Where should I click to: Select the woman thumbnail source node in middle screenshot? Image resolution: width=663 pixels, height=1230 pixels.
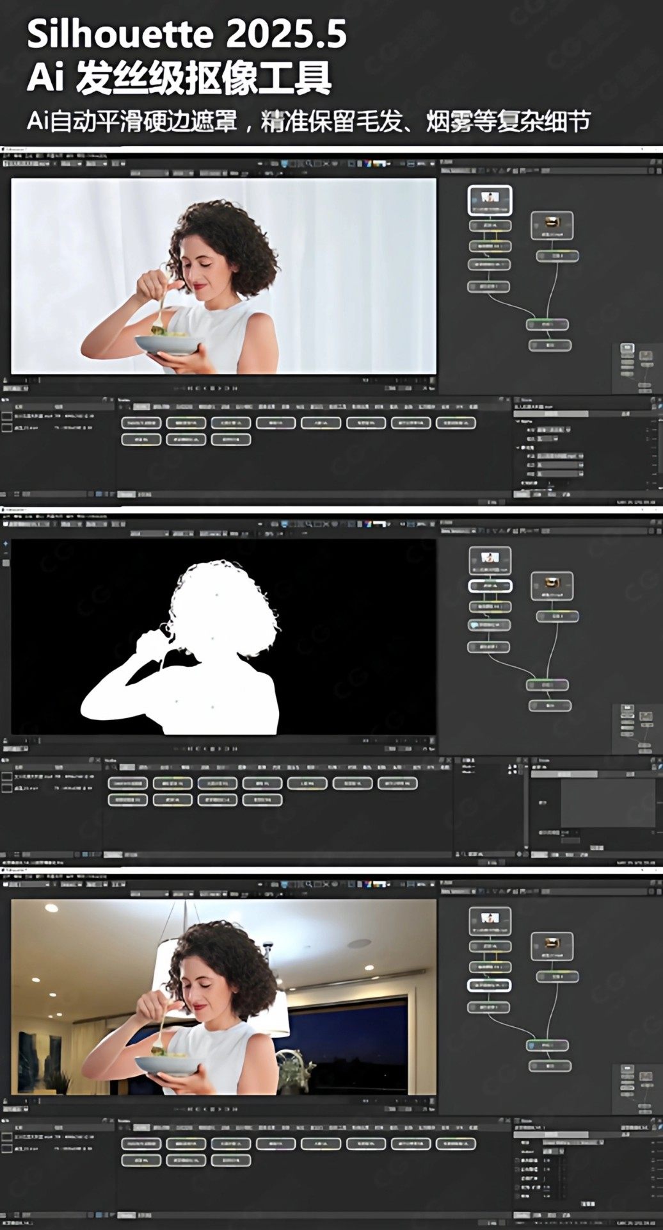pos(490,561)
